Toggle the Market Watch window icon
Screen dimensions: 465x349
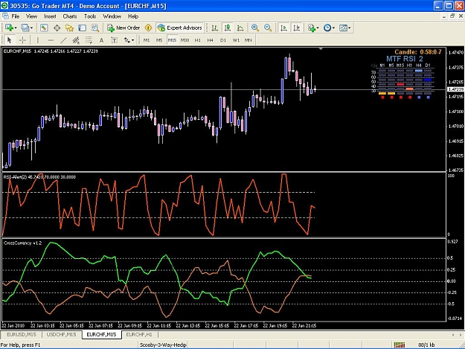click(44, 28)
